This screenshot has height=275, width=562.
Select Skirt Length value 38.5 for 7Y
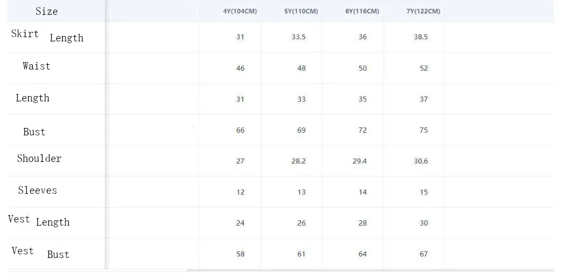[421, 37]
